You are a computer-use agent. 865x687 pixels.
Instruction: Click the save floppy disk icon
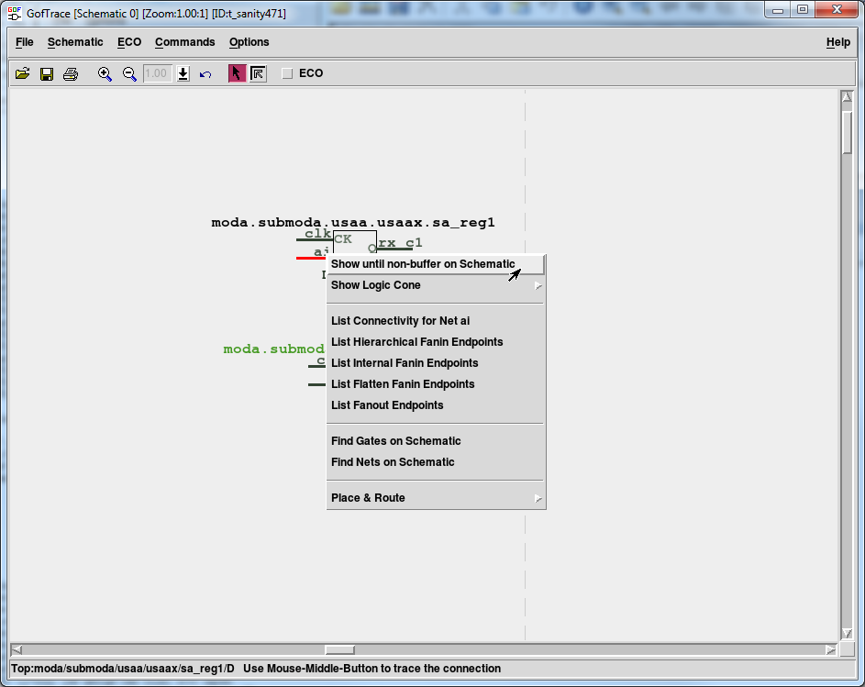46,73
